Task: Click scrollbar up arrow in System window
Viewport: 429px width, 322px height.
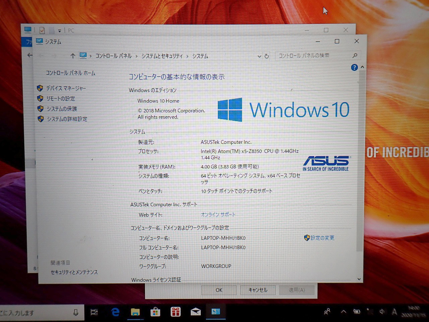Action: click(362, 67)
